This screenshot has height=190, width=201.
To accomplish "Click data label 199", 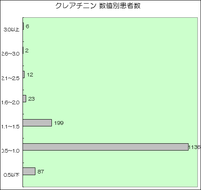I will coord(59,123).
